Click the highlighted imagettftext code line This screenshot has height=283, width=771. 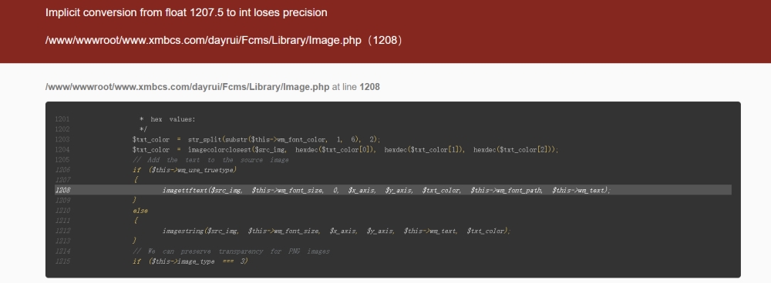386,190
